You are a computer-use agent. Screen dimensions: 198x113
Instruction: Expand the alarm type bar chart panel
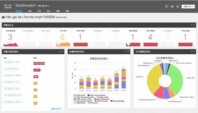tap(128, 51)
